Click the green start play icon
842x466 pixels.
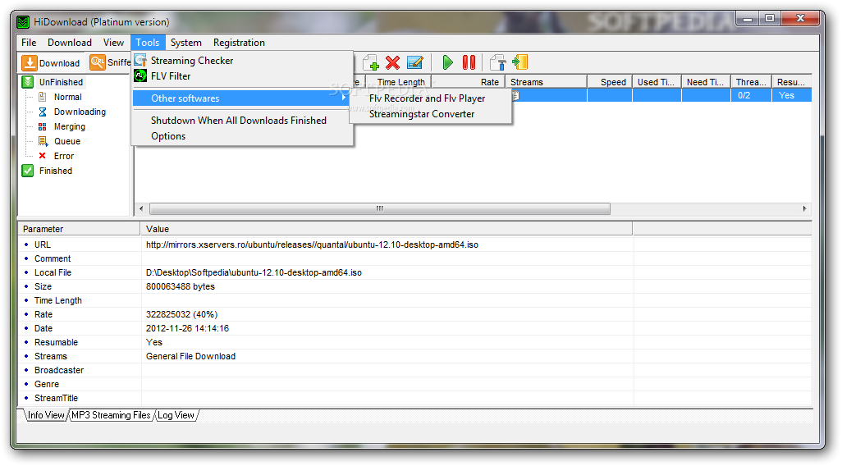click(447, 63)
